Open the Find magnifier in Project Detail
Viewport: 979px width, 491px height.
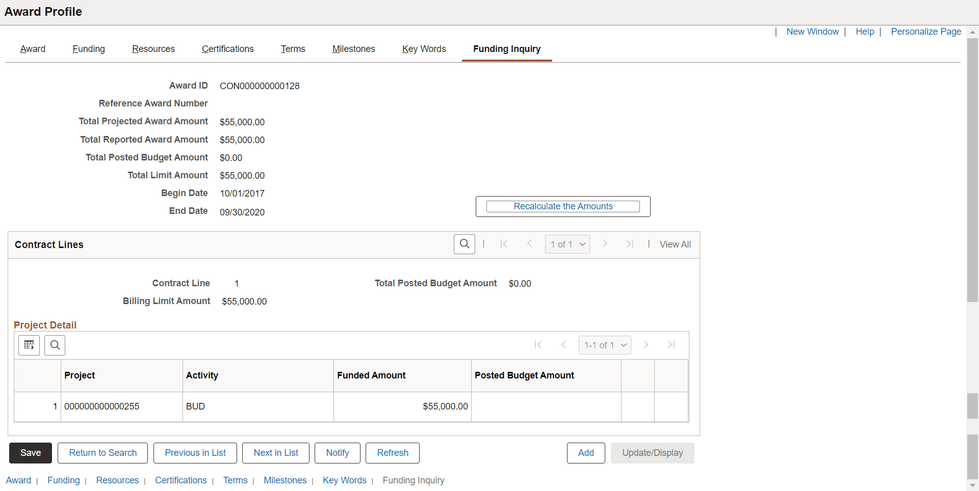55,345
